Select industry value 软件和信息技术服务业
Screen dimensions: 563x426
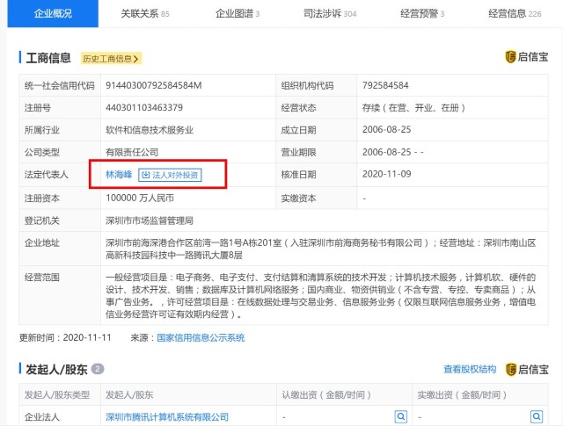click(150, 130)
